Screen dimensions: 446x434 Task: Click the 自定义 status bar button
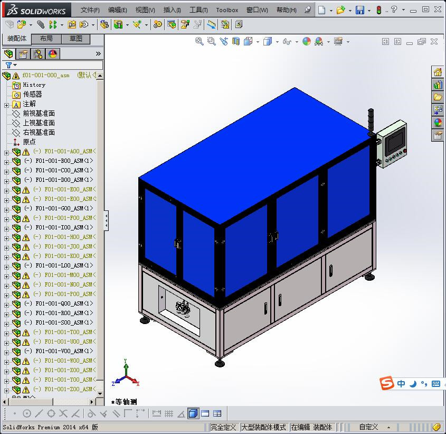pos(368,427)
